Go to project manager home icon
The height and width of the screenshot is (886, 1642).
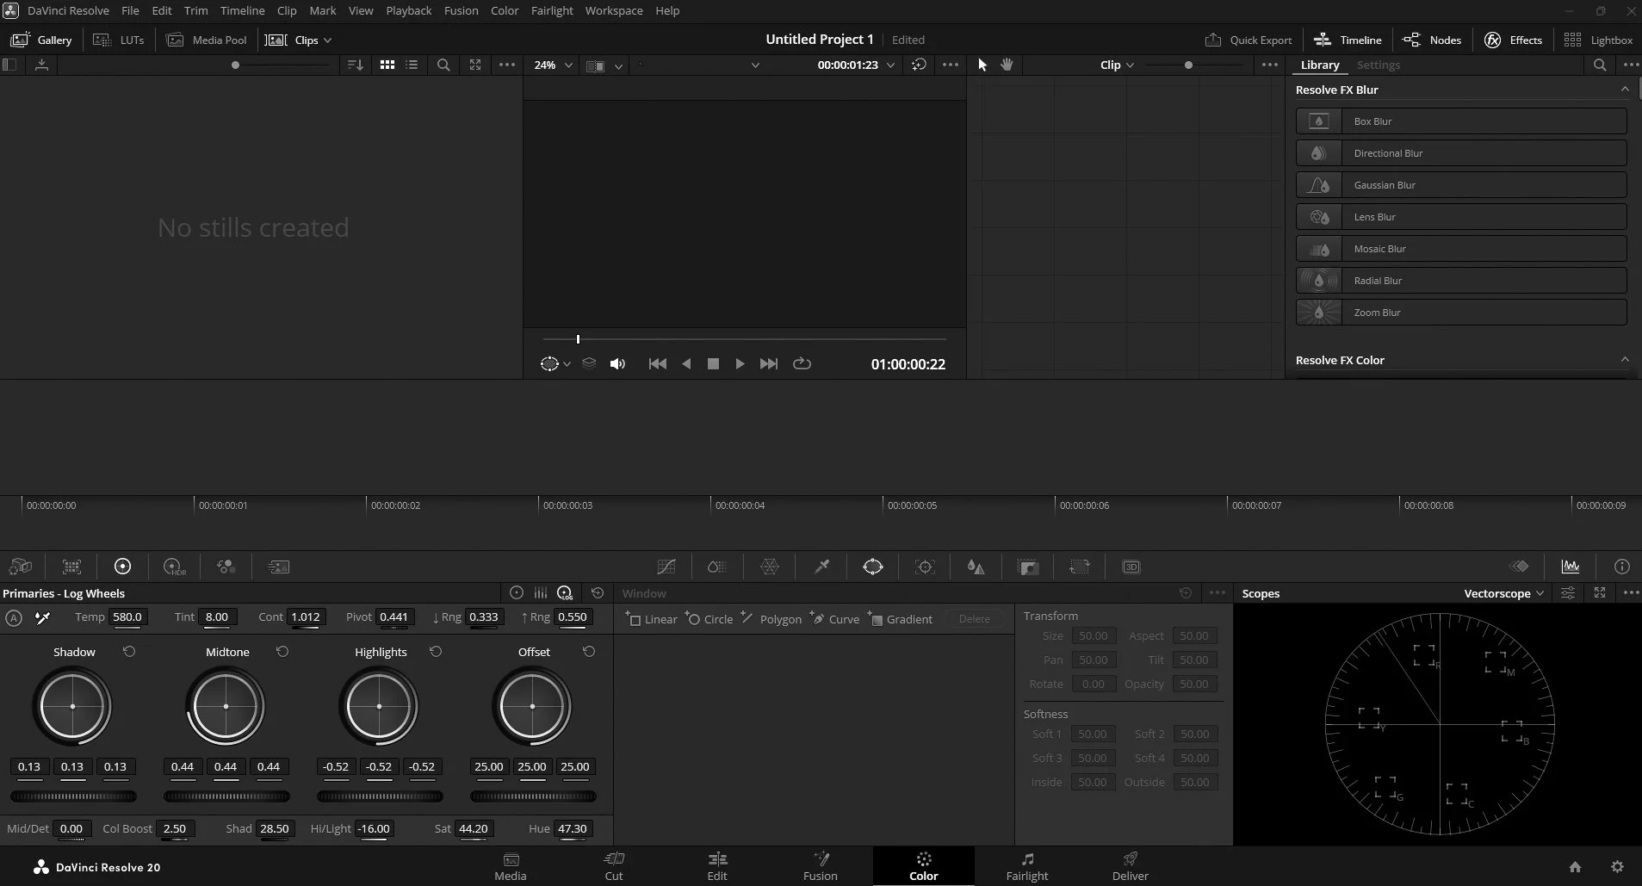(x=1575, y=867)
